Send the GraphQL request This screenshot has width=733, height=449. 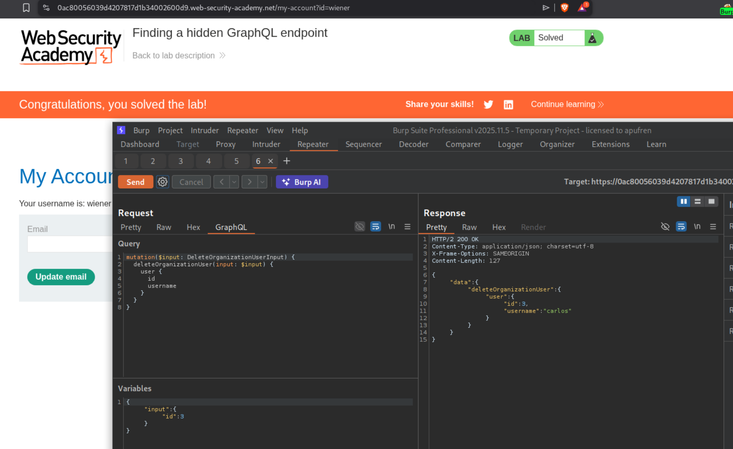coord(135,182)
